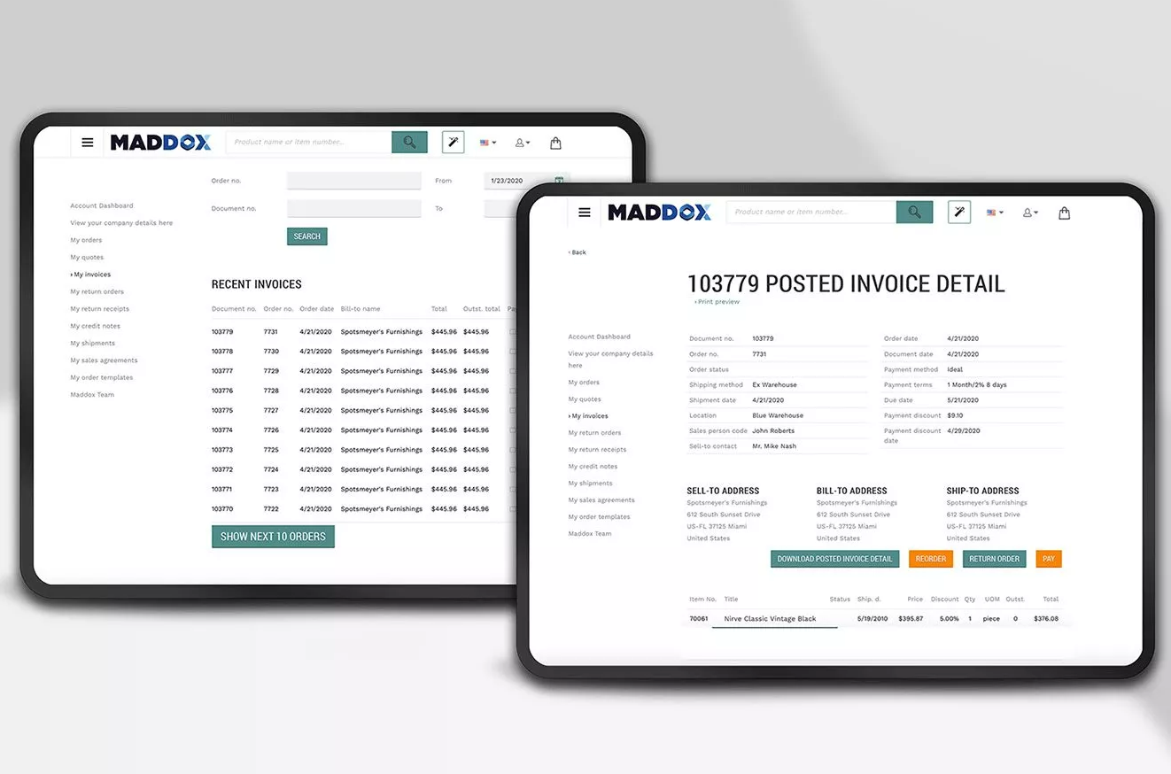Image resolution: width=1171 pixels, height=774 pixels.
Task: Open My quotes on invoice detail tablet
Action: (x=585, y=399)
